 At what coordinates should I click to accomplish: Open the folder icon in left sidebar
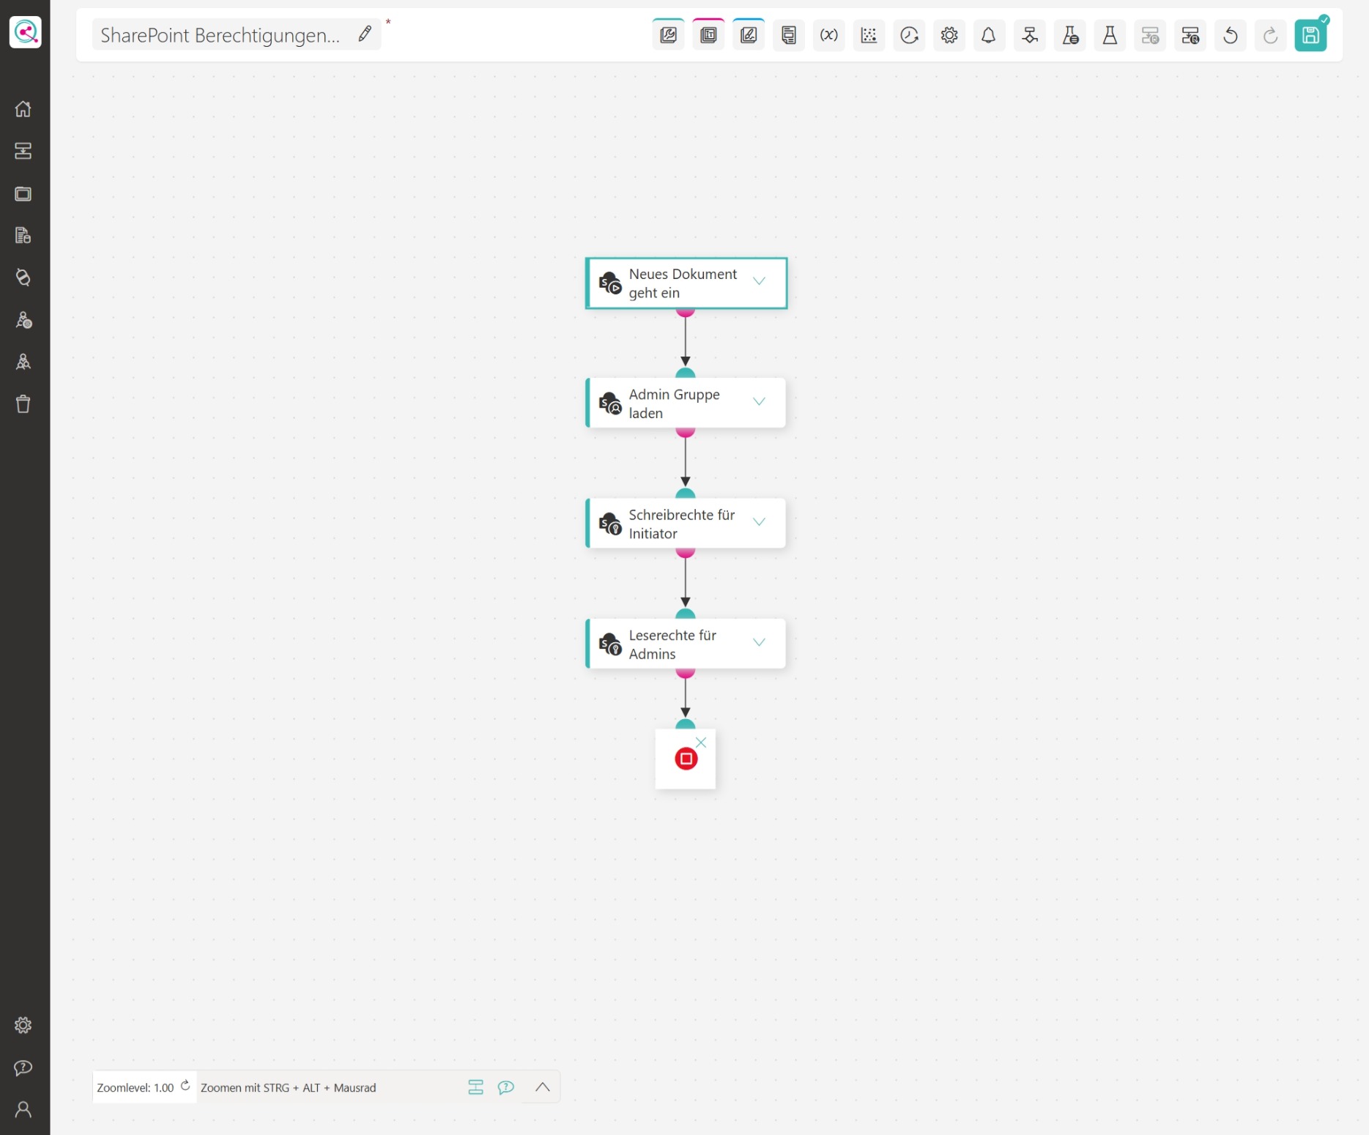23,193
